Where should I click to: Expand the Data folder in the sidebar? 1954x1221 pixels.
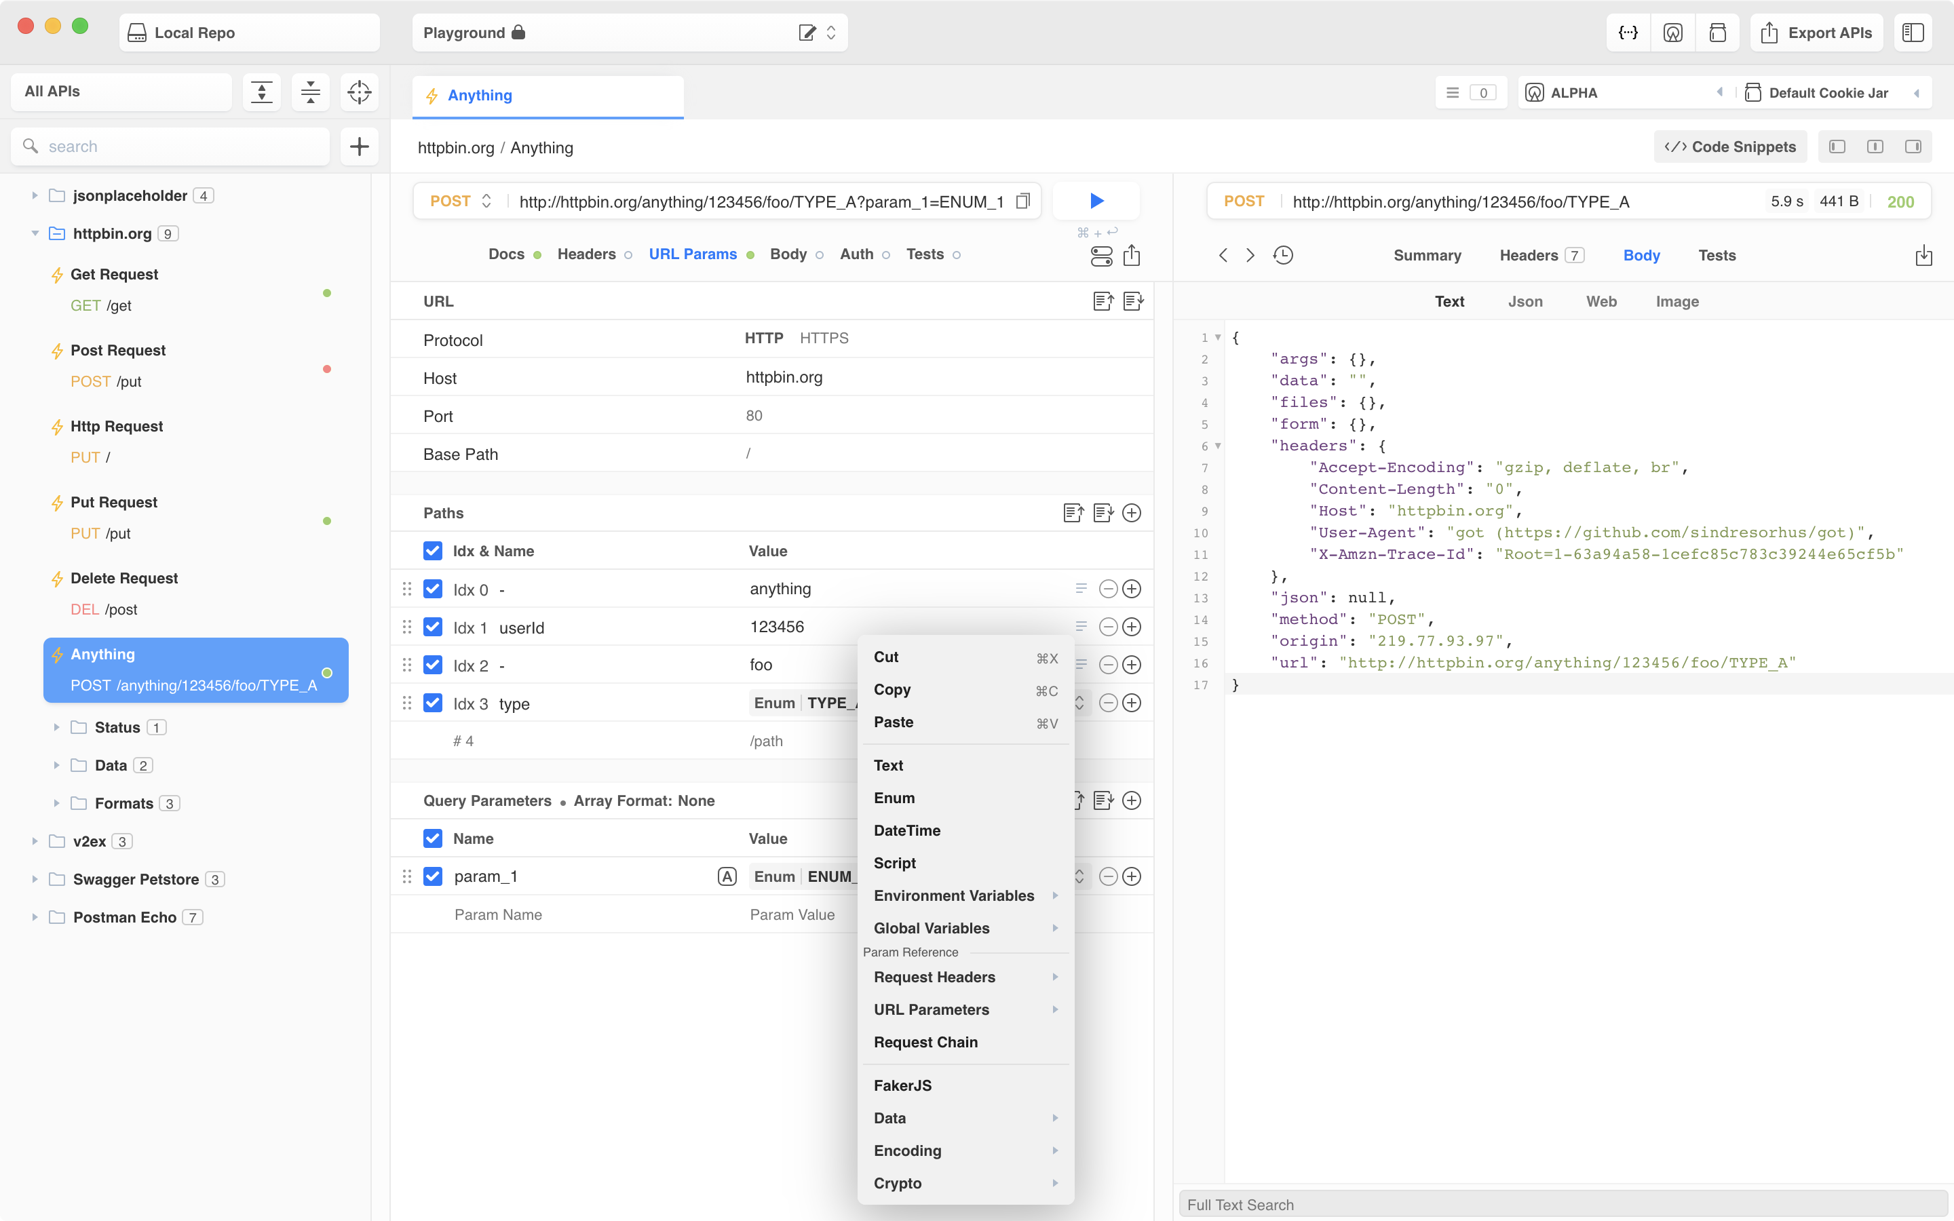[56, 766]
